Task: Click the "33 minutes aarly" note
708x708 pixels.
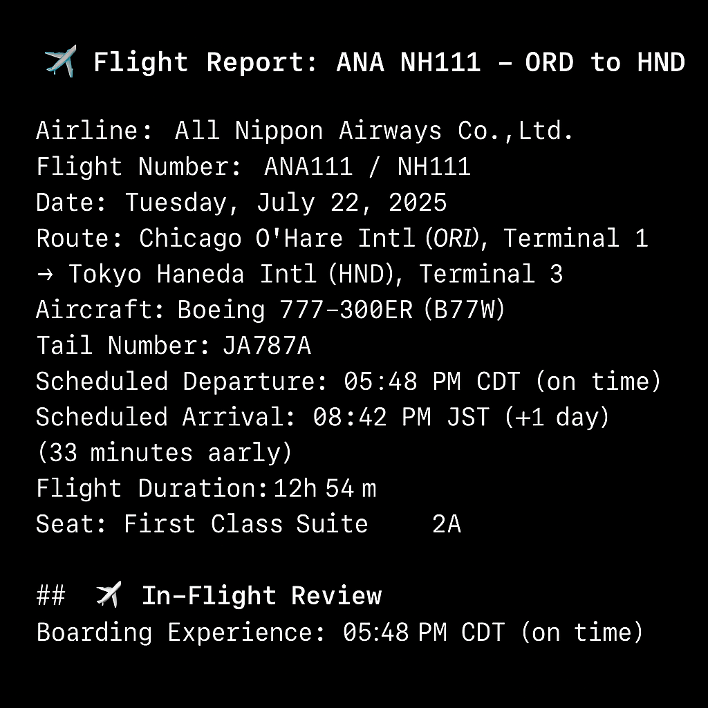Action: coord(165,454)
